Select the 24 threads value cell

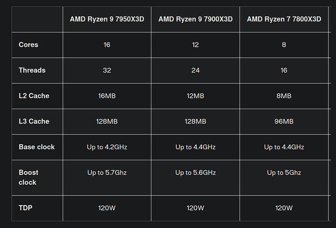point(195,70)
